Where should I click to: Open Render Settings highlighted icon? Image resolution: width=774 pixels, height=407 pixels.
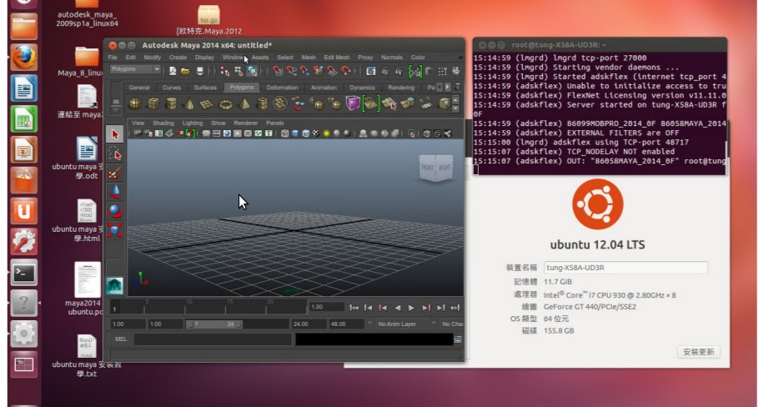click(x=415, y=72)
